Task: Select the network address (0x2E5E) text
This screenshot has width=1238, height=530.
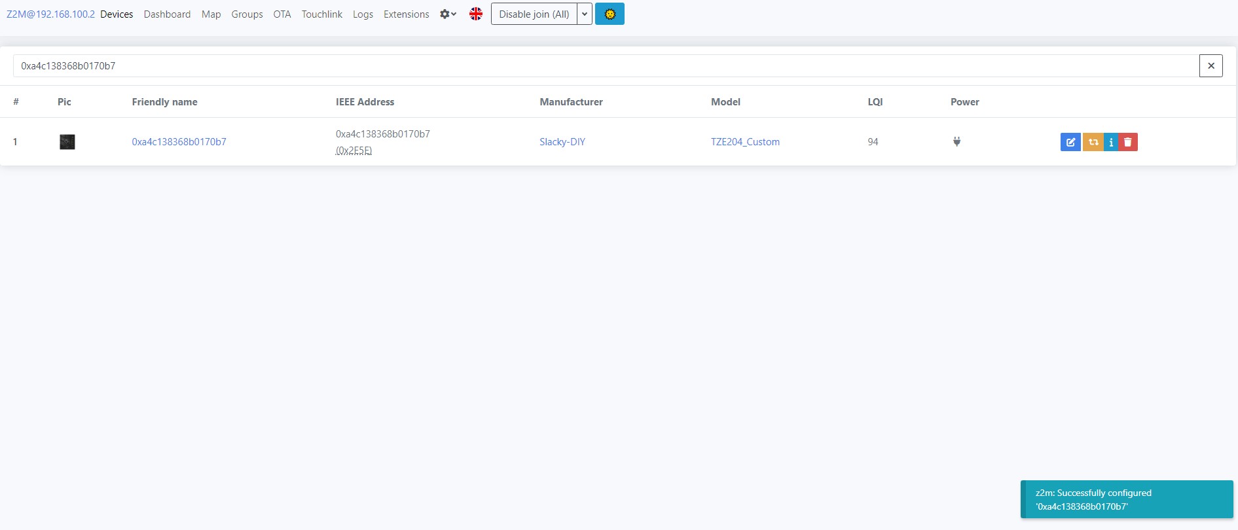Action: (x=354, y=150)
